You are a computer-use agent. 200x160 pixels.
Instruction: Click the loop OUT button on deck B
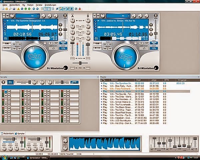[147, 43]
